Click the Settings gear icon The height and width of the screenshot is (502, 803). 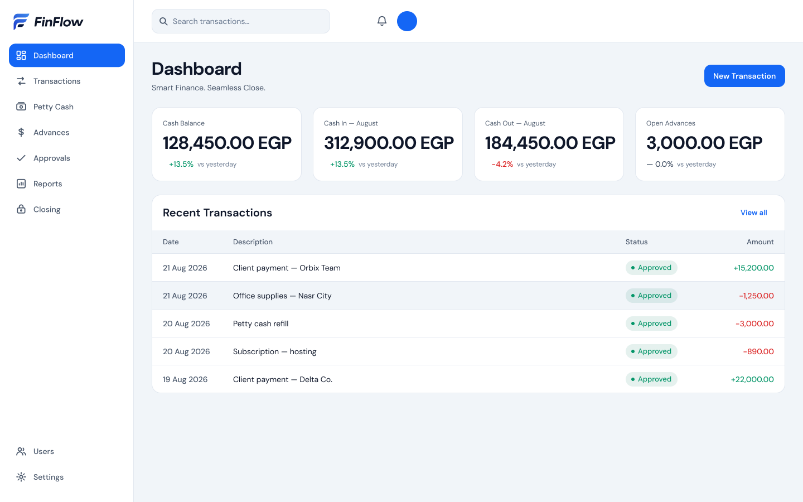pos(21,477)
